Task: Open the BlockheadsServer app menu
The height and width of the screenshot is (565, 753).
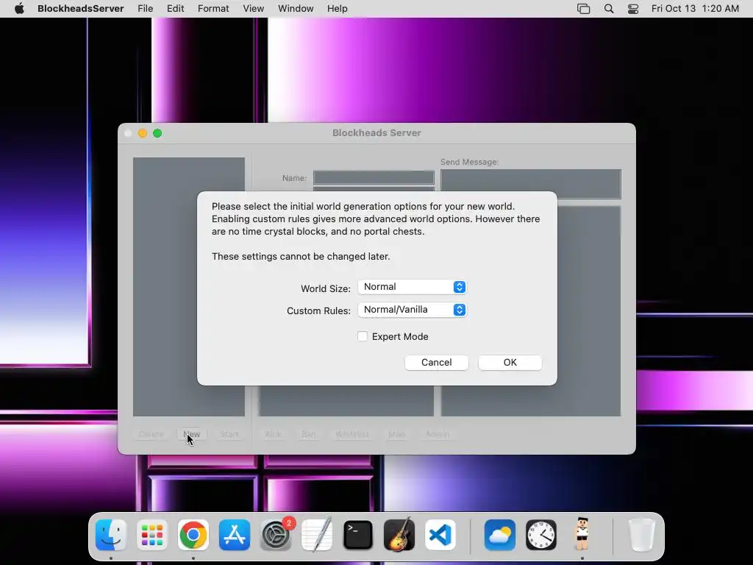Action: 81,9
